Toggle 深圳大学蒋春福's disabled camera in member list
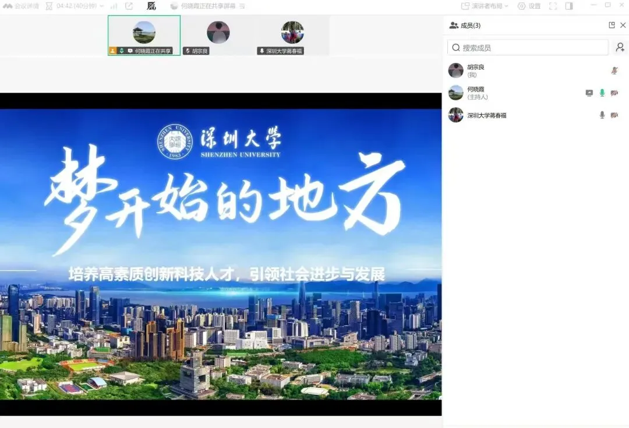The image size is (629, 428). (614, 115)
